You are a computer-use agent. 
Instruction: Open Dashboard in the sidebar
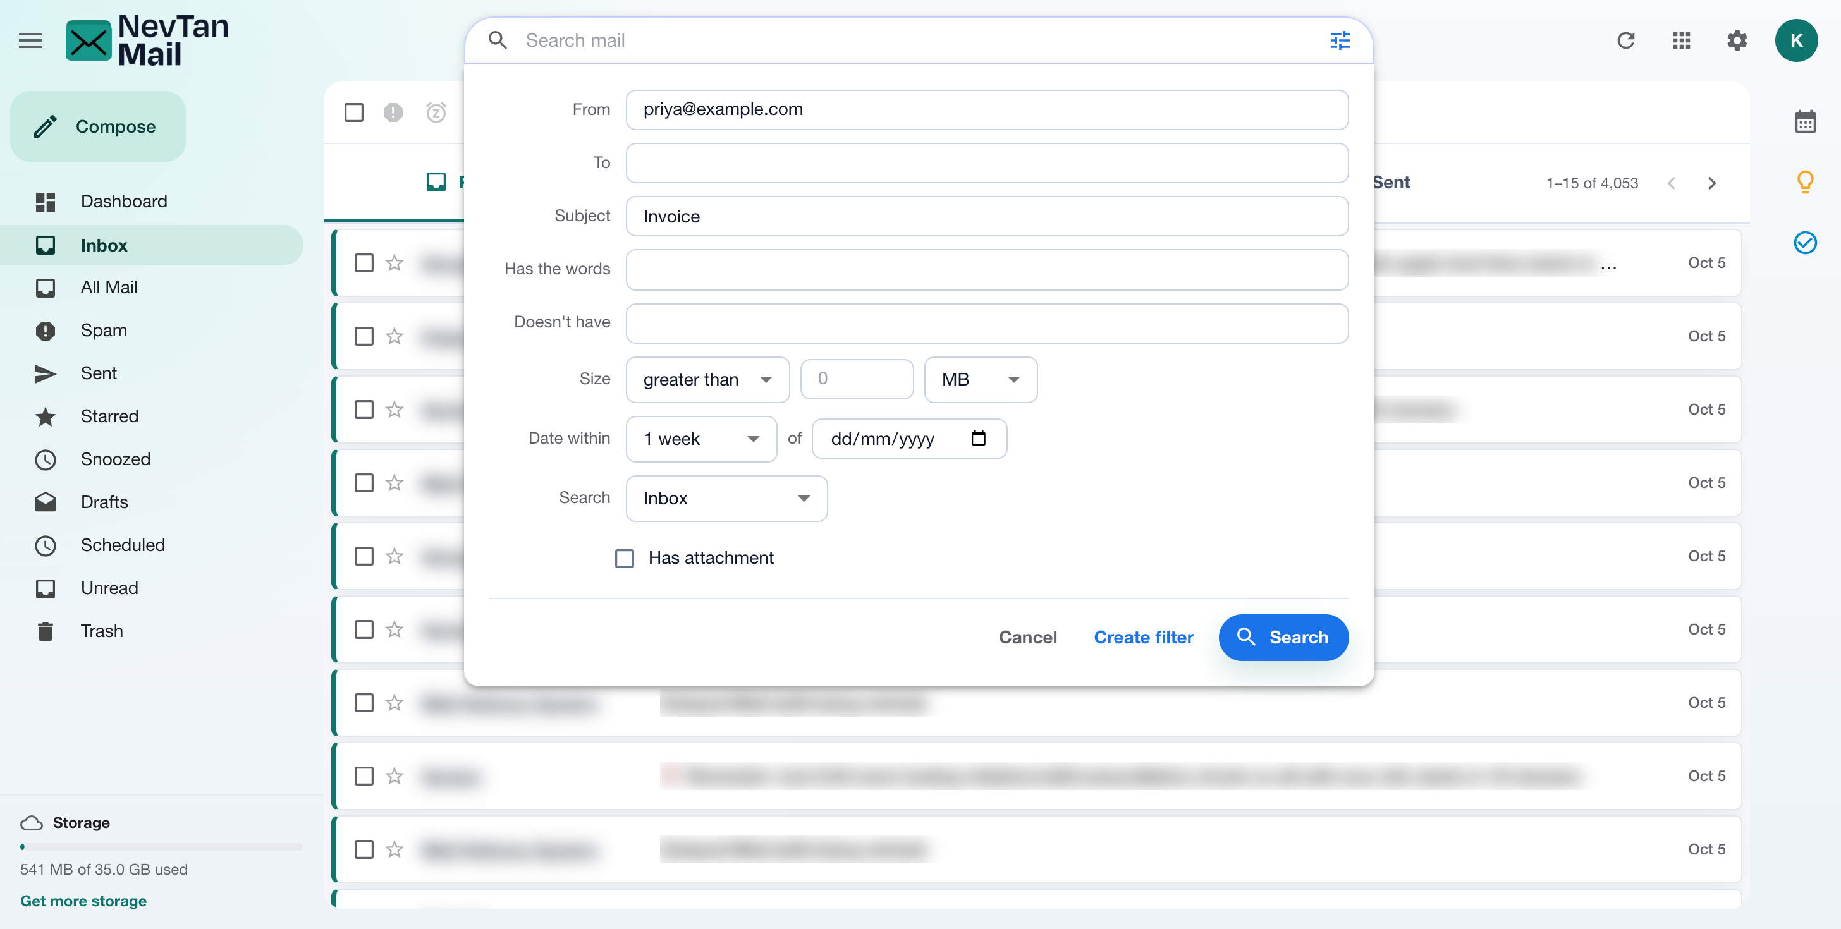pos(152,202)
